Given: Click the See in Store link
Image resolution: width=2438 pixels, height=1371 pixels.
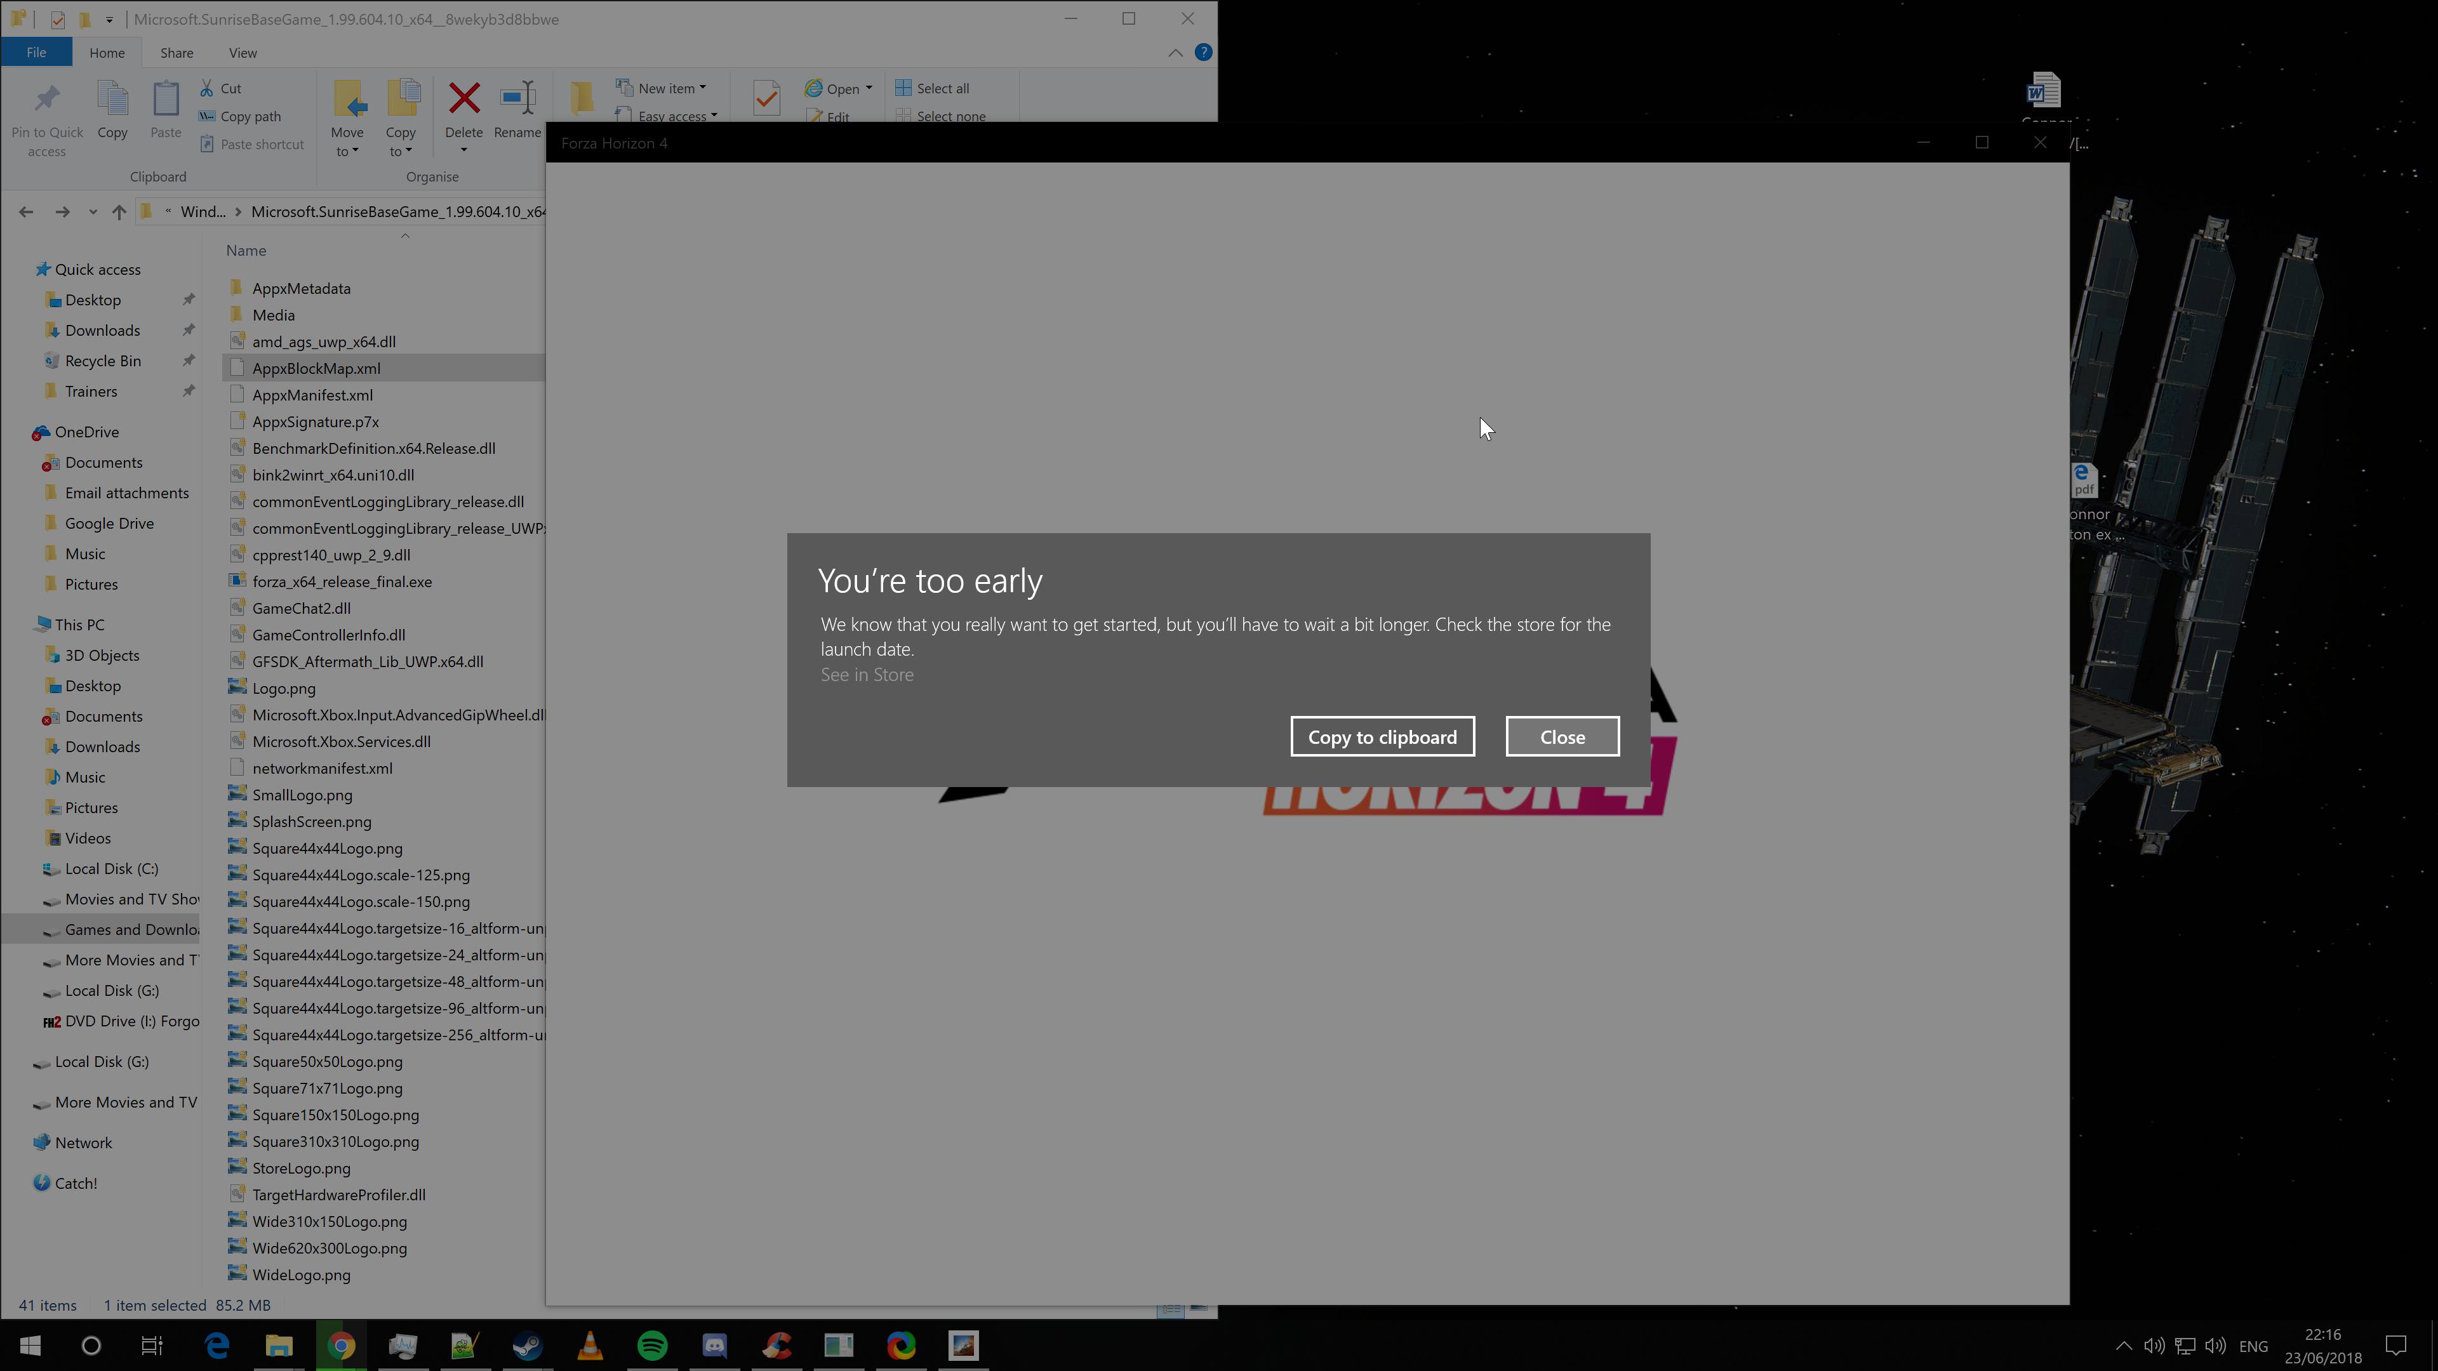Looking at the screenshot, I should (x=867, y=675).
